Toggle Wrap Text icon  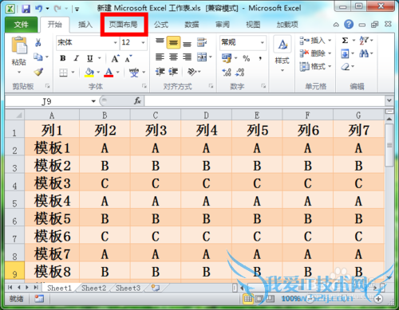coord(202,42)
